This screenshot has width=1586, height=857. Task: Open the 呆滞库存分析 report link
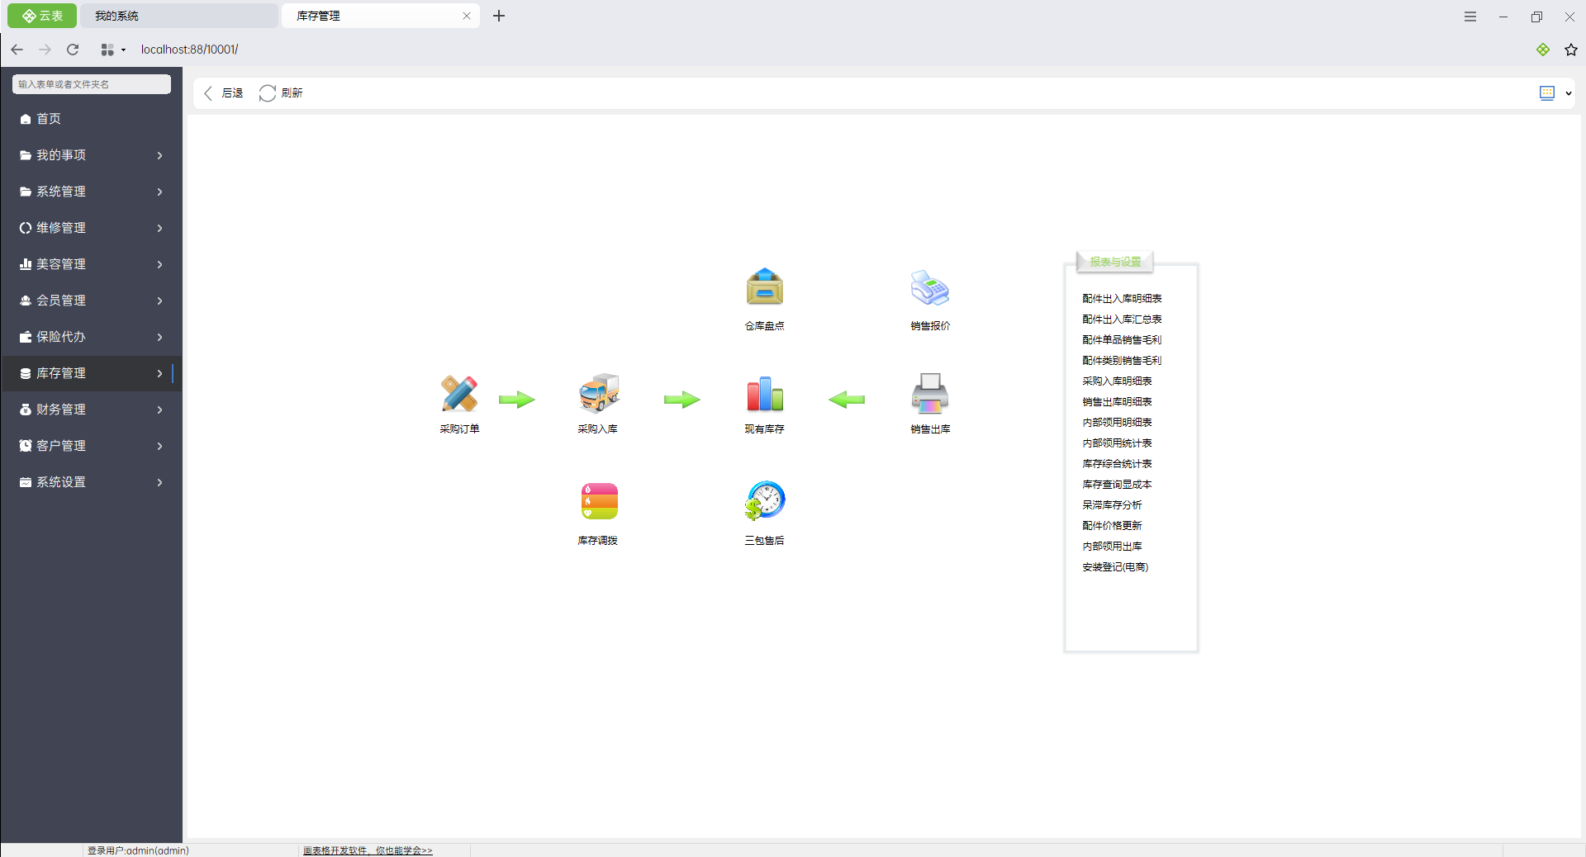coord(1112,505)
